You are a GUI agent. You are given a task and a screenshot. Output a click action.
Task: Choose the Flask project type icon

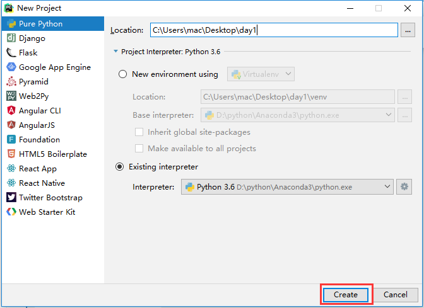11,53
